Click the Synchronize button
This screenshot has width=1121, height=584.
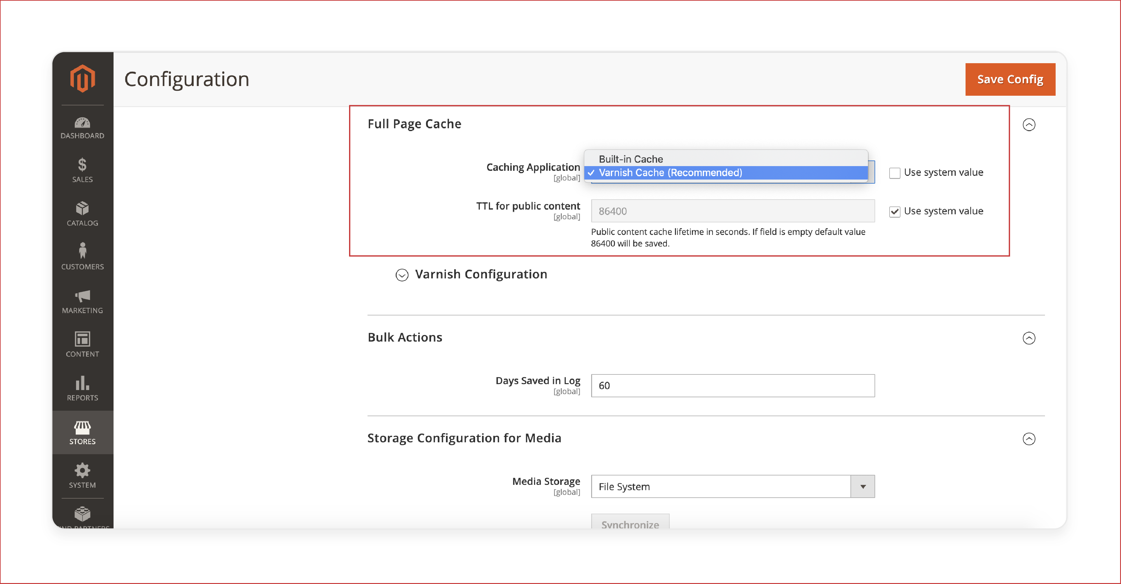[630, 522]
